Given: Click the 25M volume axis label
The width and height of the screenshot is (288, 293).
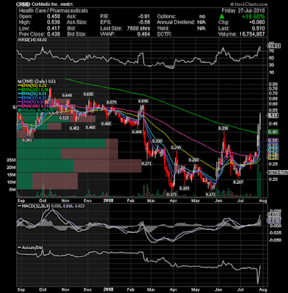Looking at the screenshot, I should 12,160.
